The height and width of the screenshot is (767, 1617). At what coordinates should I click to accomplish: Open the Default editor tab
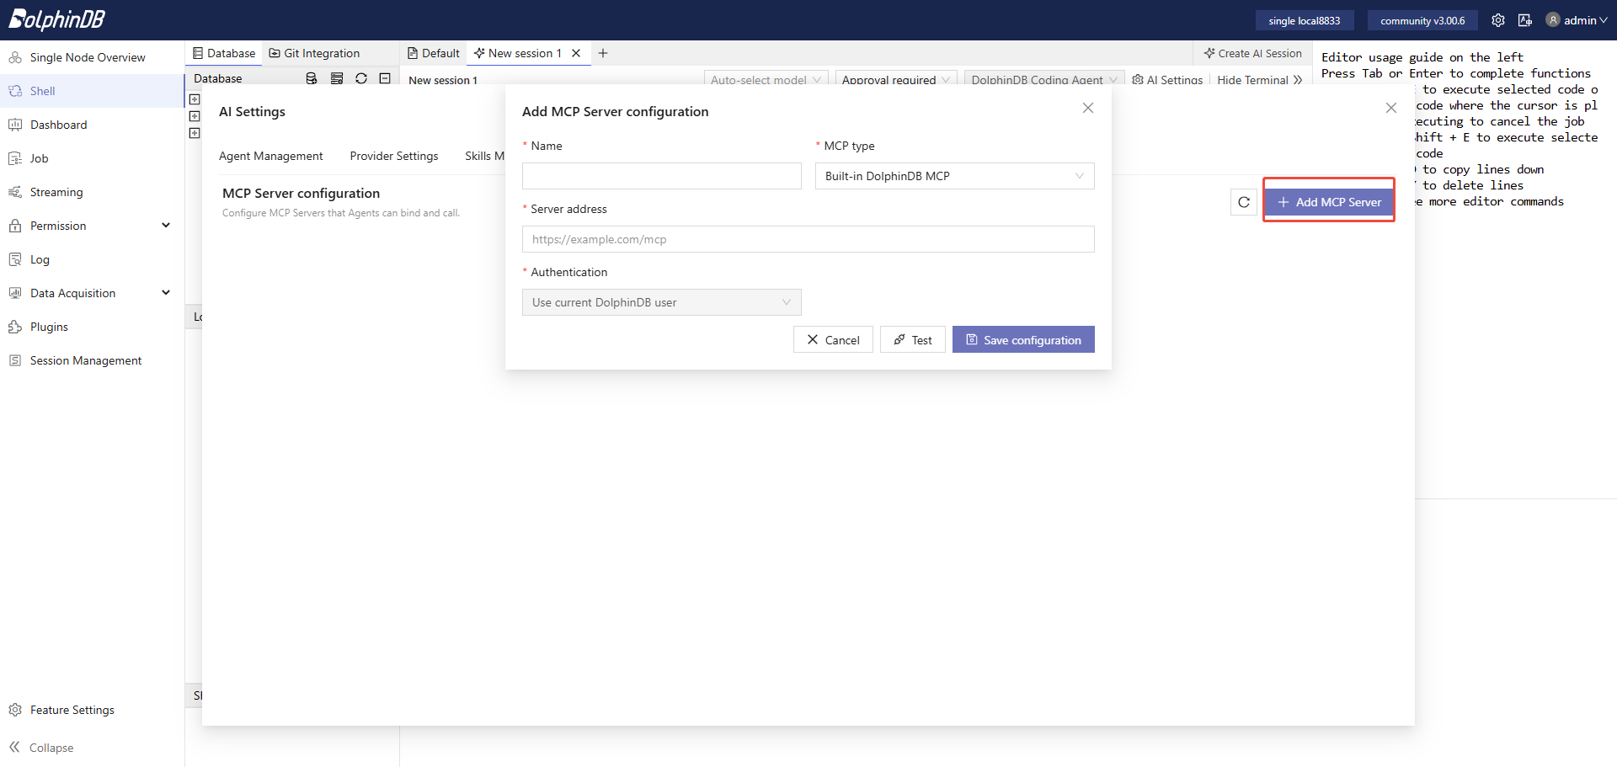[x=434, y=53]
